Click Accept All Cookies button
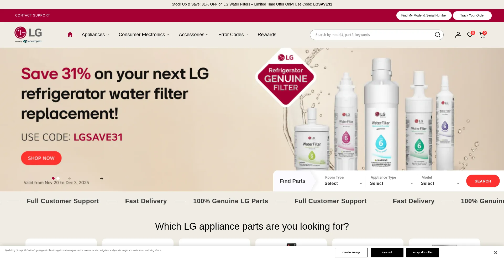504x260 pixels. click(423, 253)
